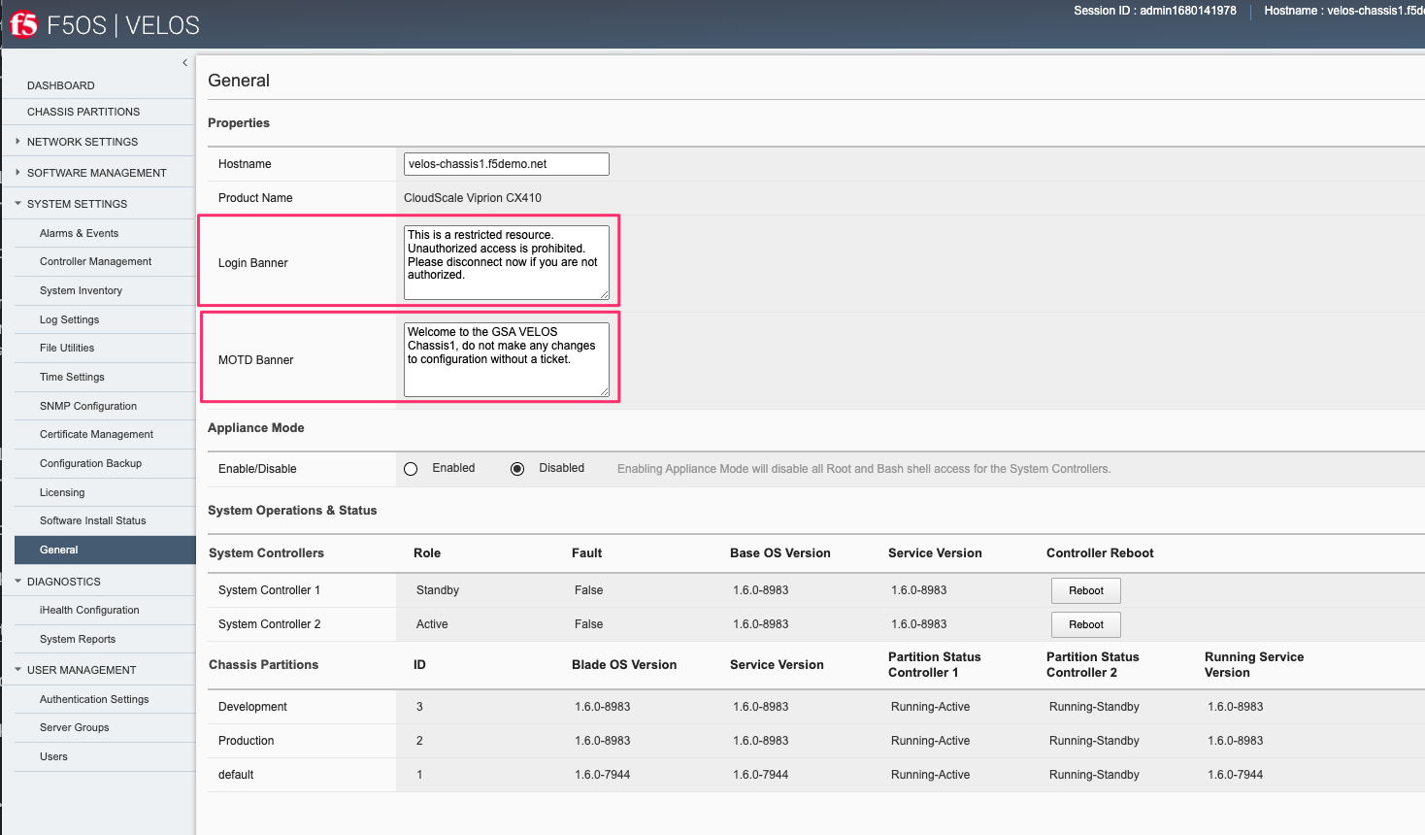Reboot System Controller 2
The height and width of the screenshot is (835, 1425).
point(1086,624)
